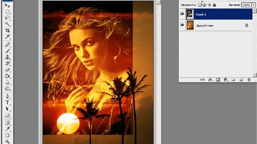Click the Слой 1 layer thumbnail

[190, 14]
